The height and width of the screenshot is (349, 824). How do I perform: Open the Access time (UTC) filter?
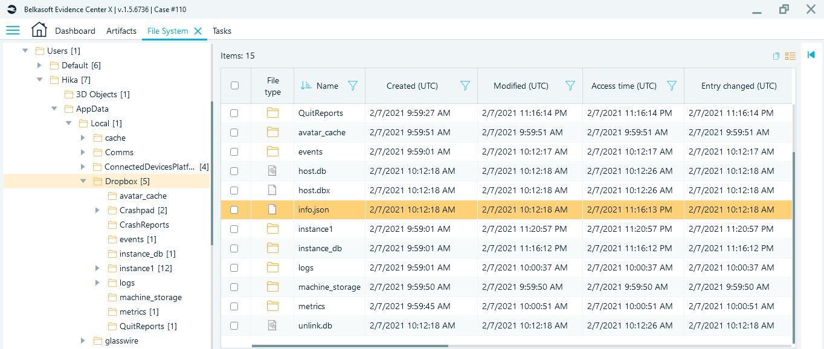(x=671, y=86)
